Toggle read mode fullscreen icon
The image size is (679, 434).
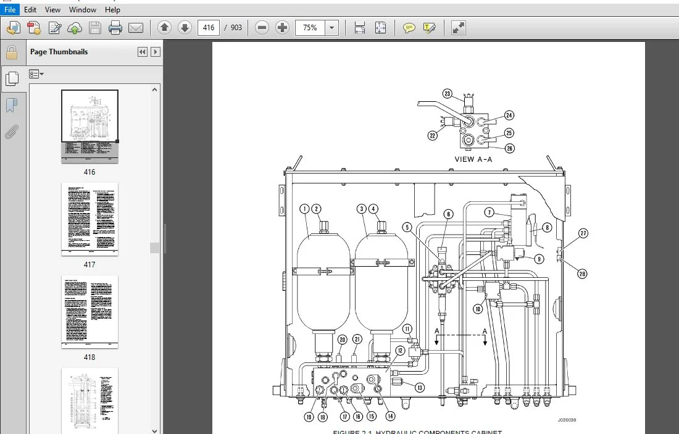[458, 28]
